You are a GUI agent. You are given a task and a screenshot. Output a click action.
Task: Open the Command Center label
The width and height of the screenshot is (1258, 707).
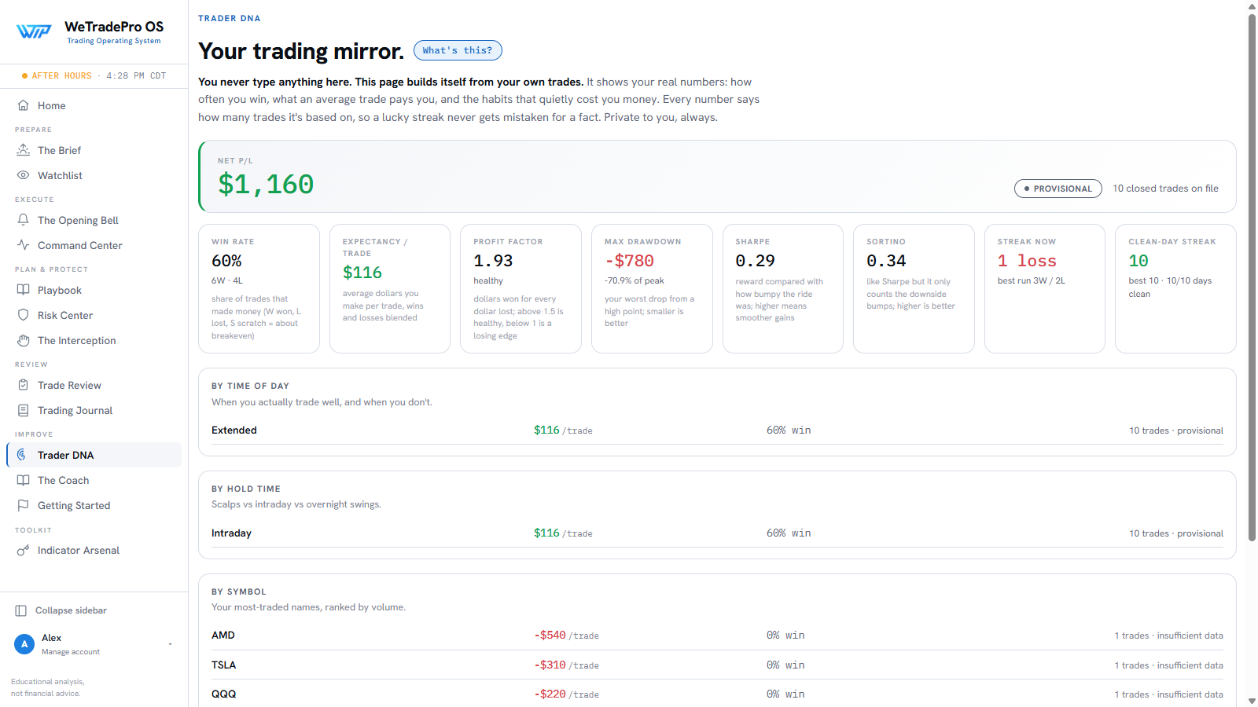point(80,245)
